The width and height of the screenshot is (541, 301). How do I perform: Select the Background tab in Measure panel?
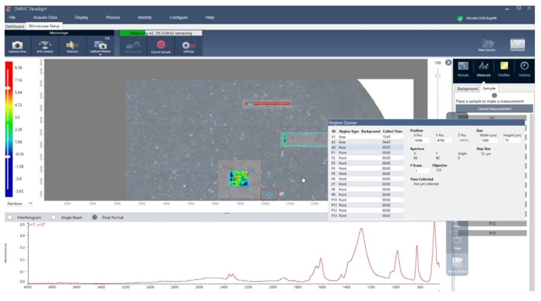467,89
